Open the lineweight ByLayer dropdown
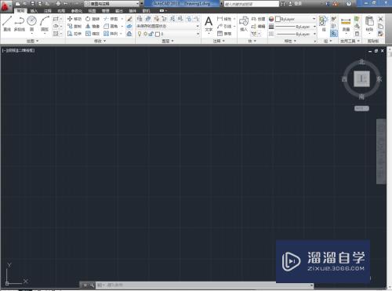Image resolution: width=392 pixels, height=291 pixels. point(296,27)
